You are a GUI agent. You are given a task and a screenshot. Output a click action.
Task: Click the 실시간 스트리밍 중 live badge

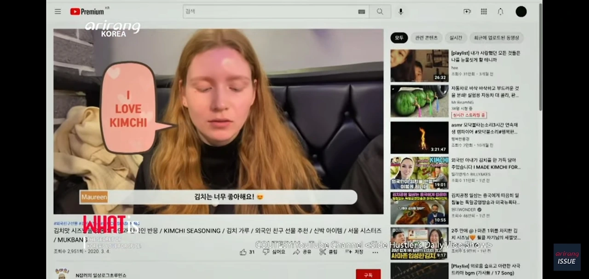(x=469, y=115)
